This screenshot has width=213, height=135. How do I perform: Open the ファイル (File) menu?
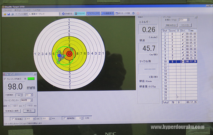(x=7, y=10)
